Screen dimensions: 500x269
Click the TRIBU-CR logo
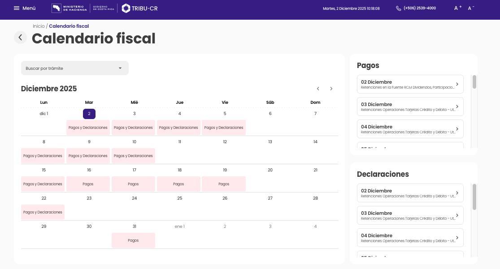(x=139, y=8)
